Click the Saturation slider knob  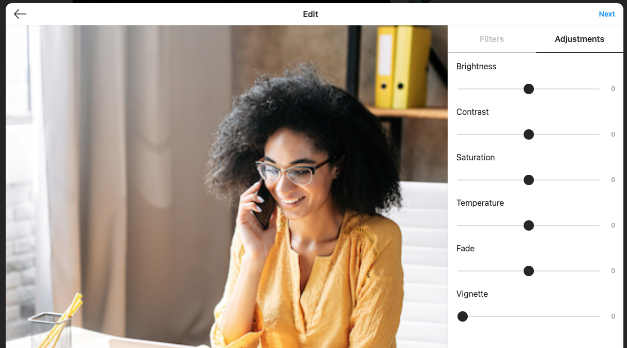[x=528, y=180]
